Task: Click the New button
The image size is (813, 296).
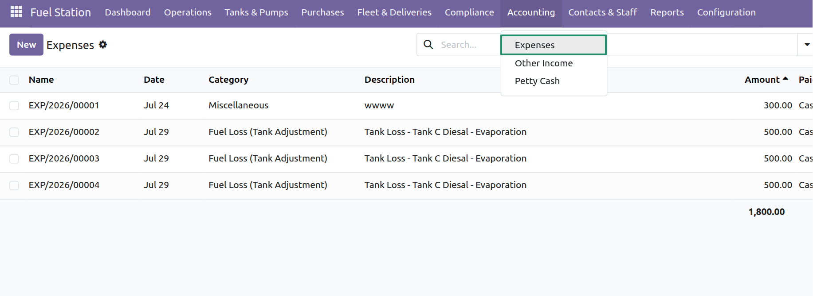Action: [26, 45]
